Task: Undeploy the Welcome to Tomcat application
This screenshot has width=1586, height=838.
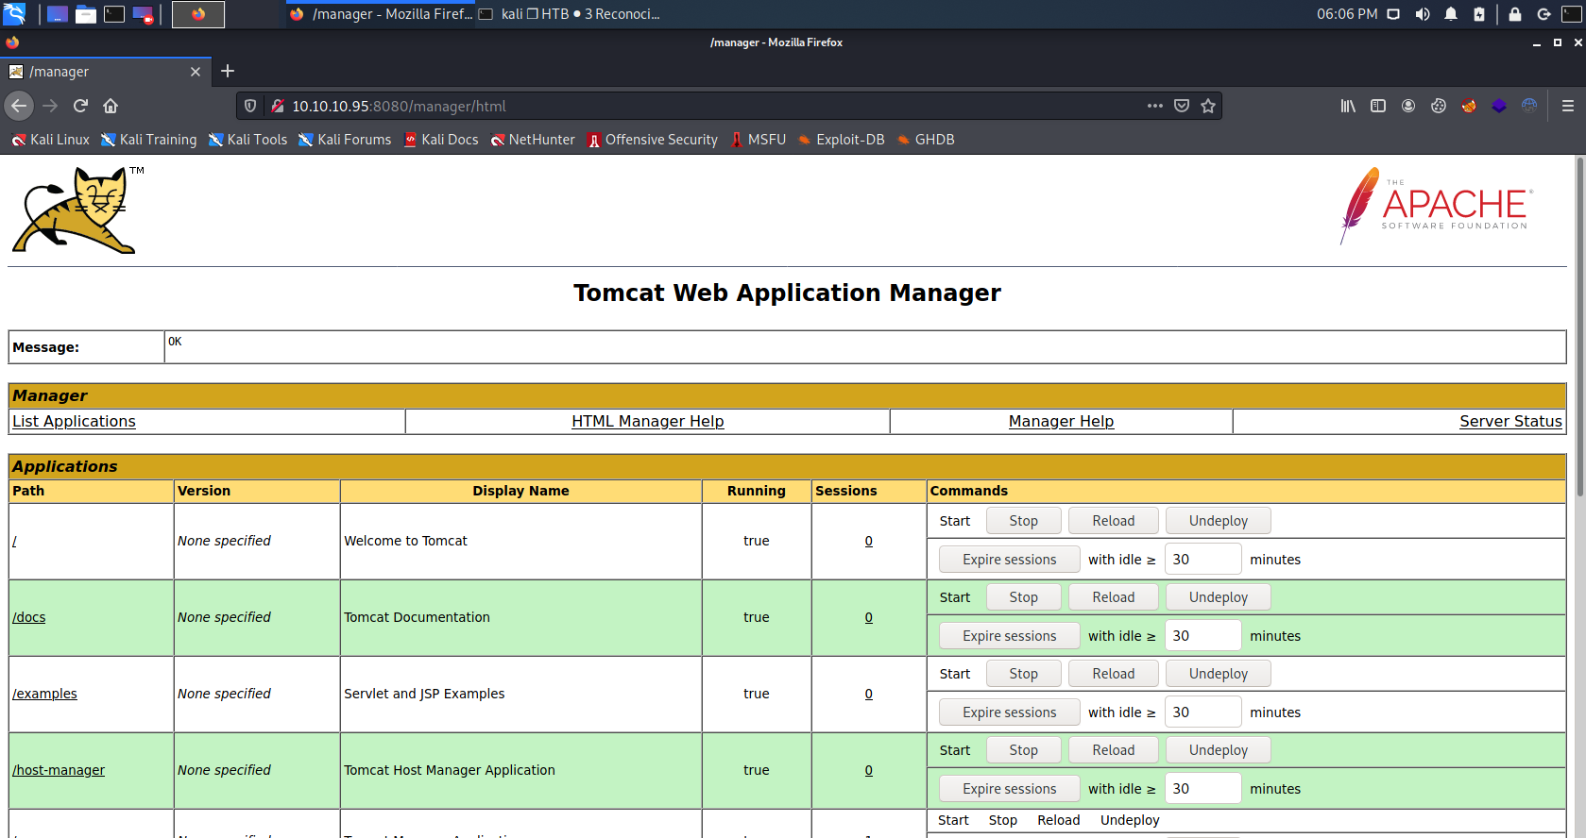Action: click(1219, 521)
